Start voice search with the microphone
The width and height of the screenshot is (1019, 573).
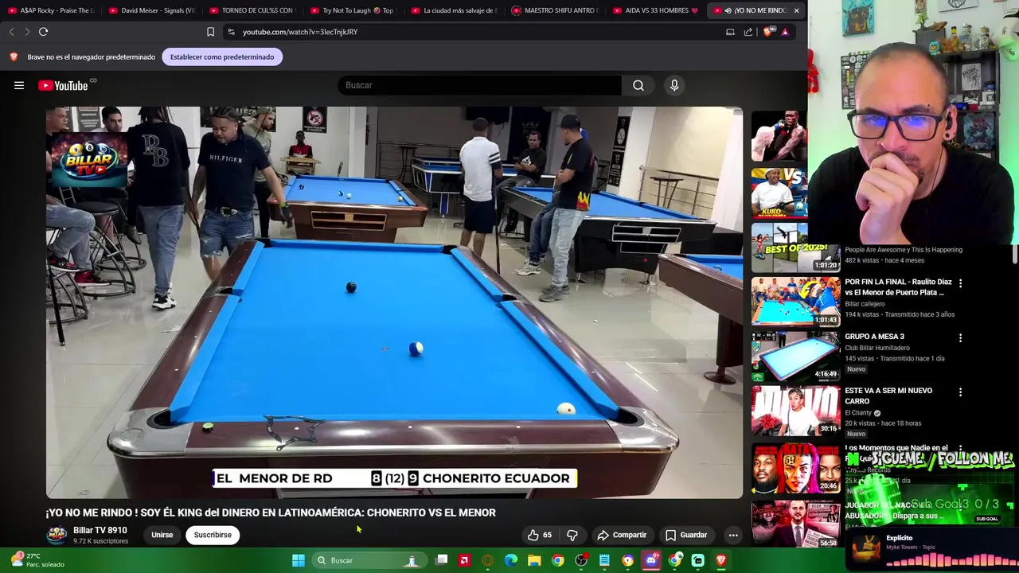pyautogui.click(x=674, y=85)
